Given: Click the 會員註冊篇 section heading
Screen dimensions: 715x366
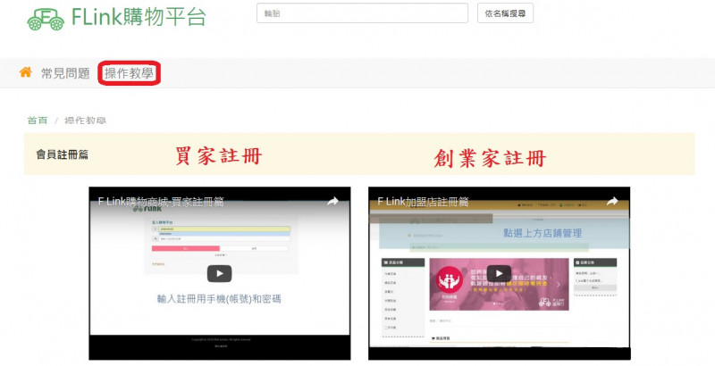Looking at the screenshot, I should click(x=63, y=154).
